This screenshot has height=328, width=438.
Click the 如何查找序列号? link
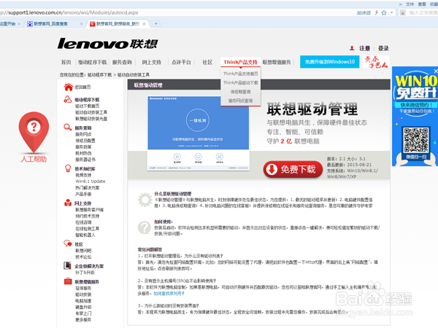click(169, 294)
